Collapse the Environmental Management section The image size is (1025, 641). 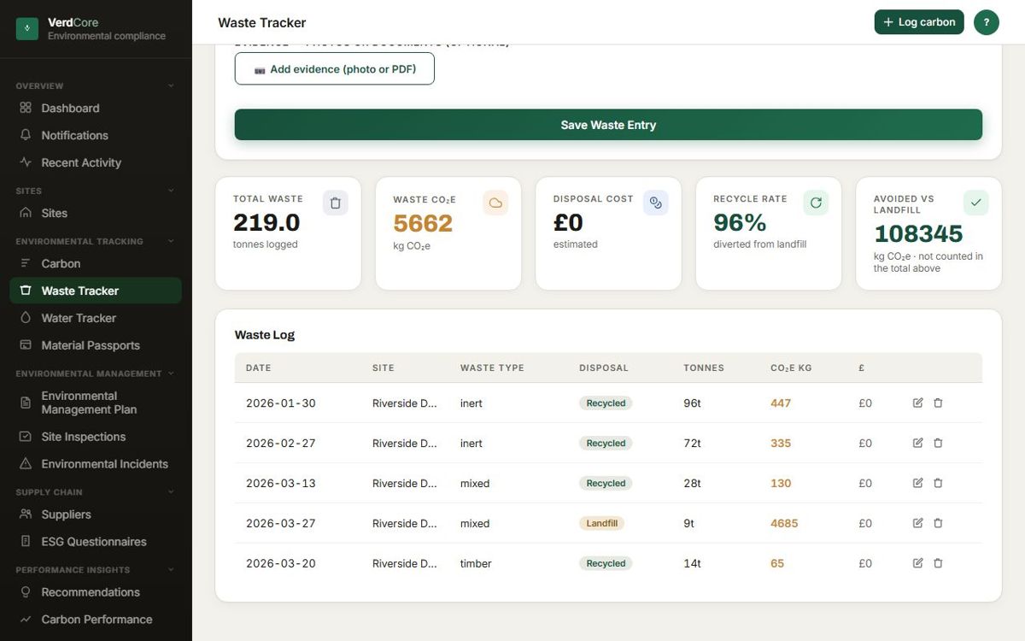click(x=171, y=373)
